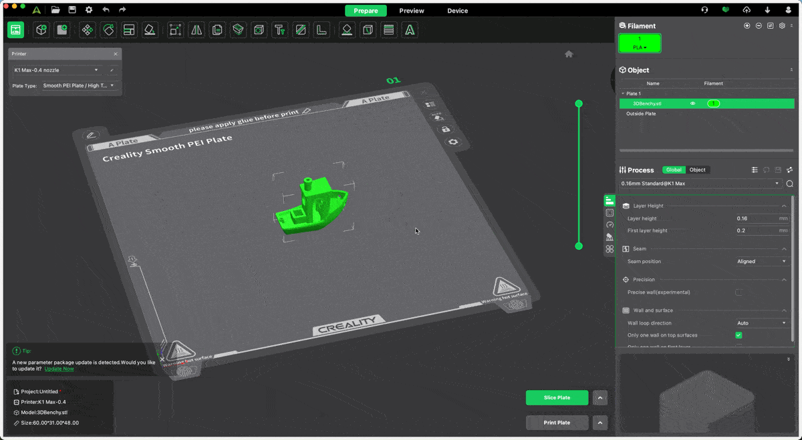Click the Add model cube icon
Viewport: 802px width, 440px height.
click(41, 30)
